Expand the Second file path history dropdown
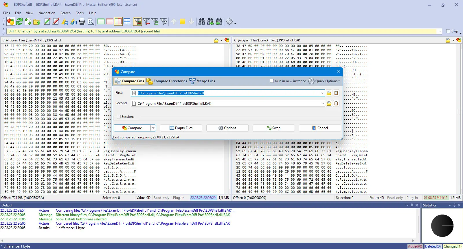Viewport: 463px width, 249px height. point(322,103)
